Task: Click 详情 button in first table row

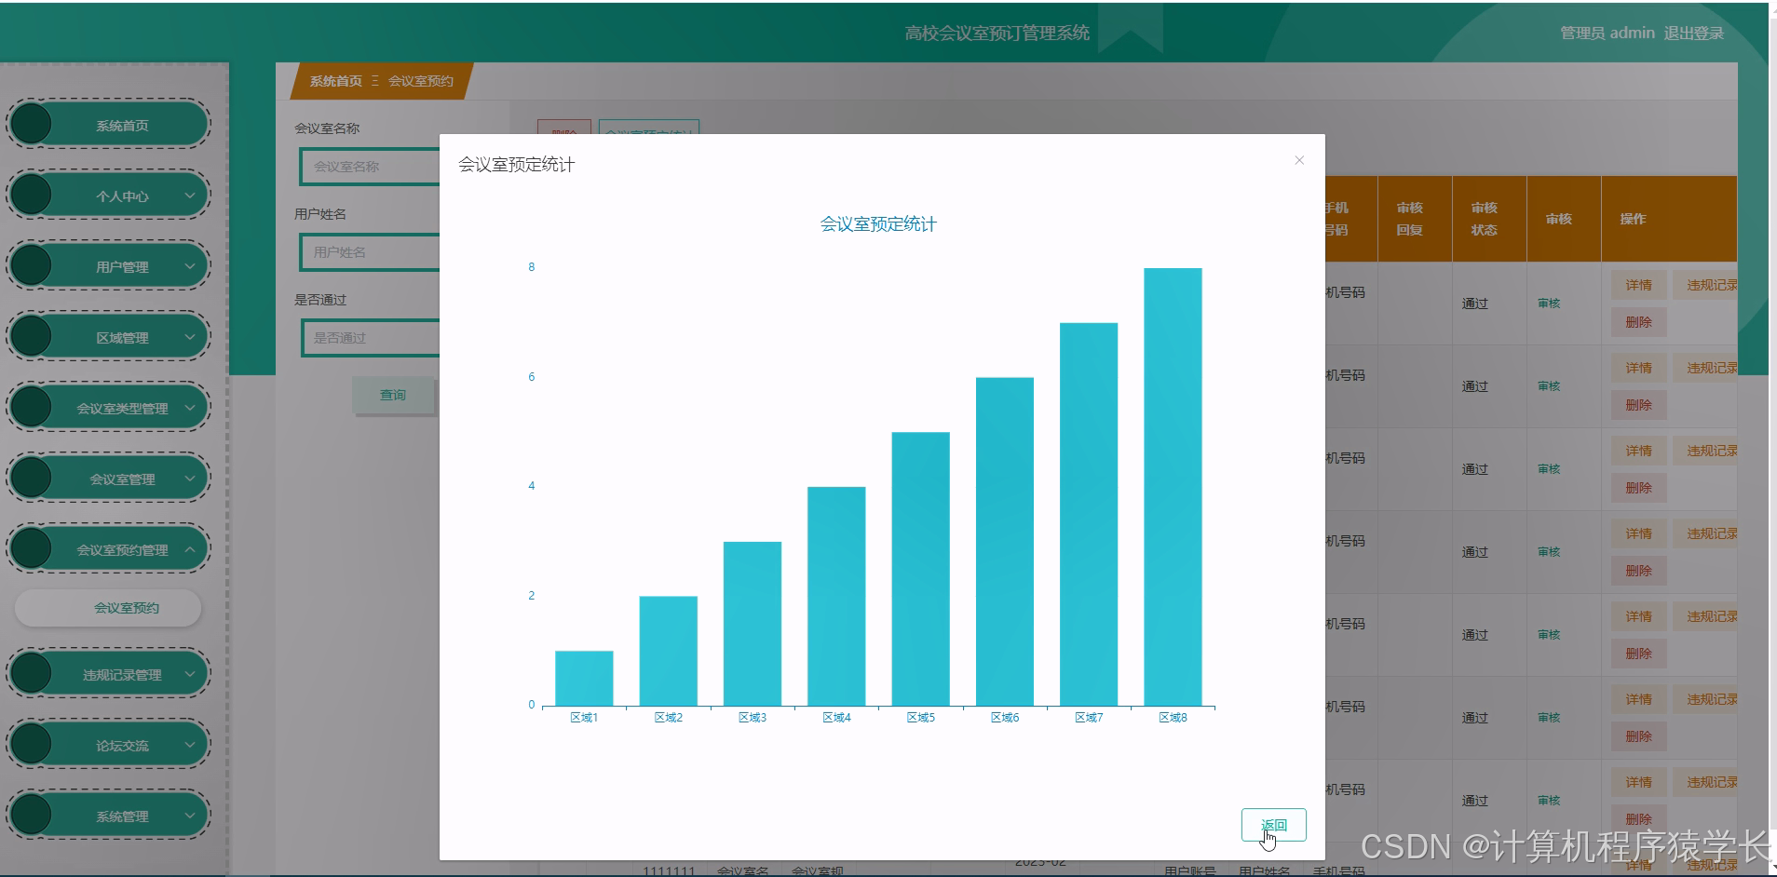Action: coord(1638,285)
